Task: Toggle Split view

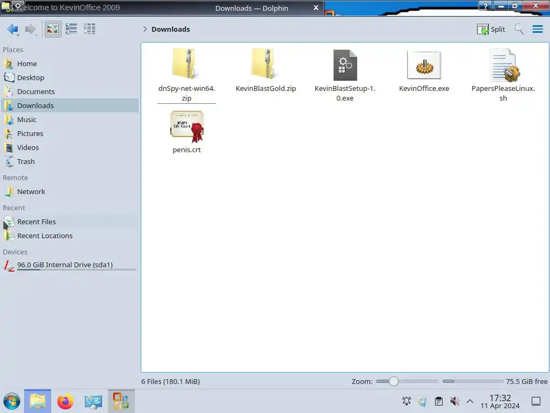Action: click(491, 29)
